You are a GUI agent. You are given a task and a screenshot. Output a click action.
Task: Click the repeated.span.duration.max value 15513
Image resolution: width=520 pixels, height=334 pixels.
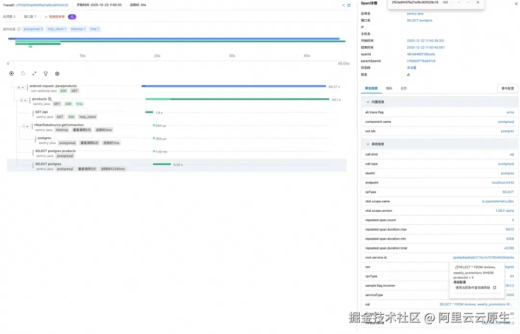[x=509, y=230]
